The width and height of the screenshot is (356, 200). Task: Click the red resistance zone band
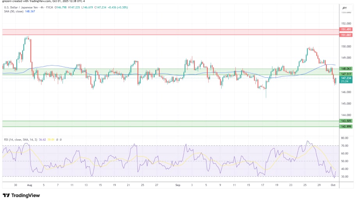(168, 32)
